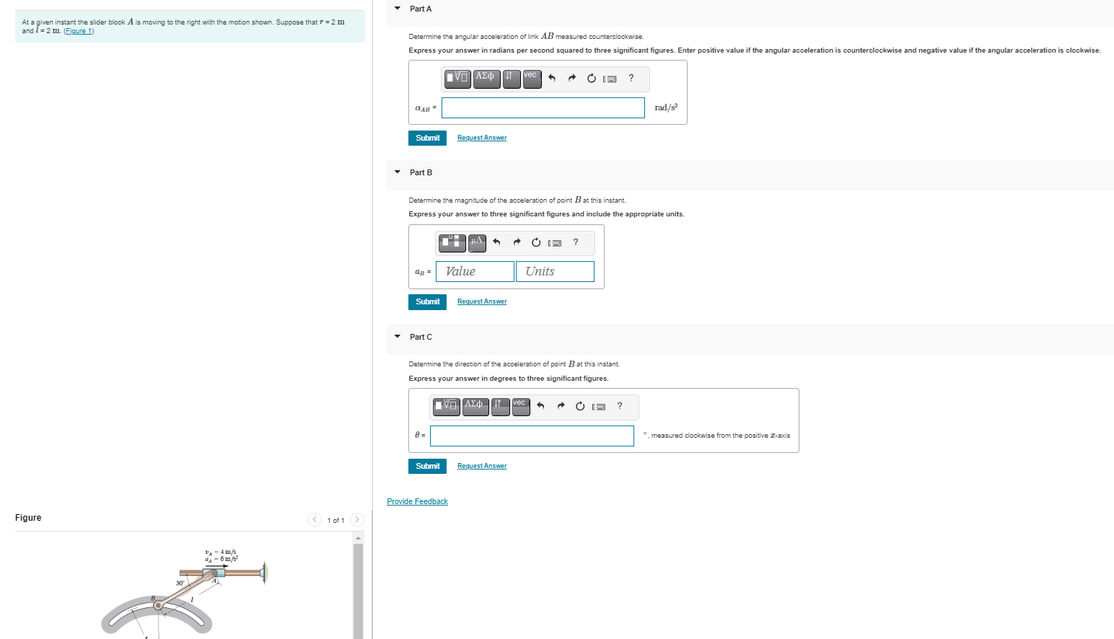Collapse the Part C section
1114x639 pixels.
click(397, 337)
